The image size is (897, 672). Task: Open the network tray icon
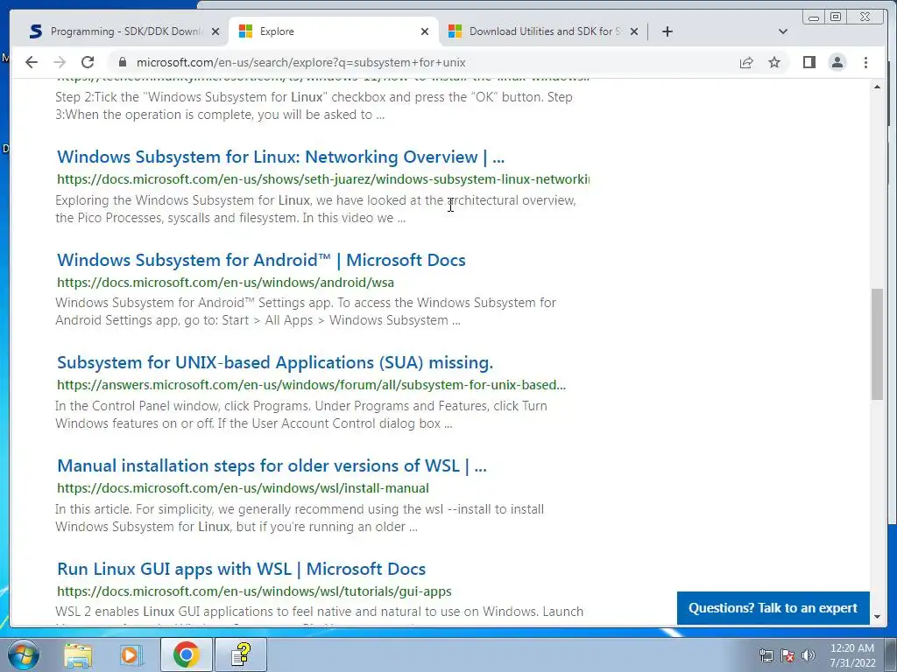[x=766, y=655]
